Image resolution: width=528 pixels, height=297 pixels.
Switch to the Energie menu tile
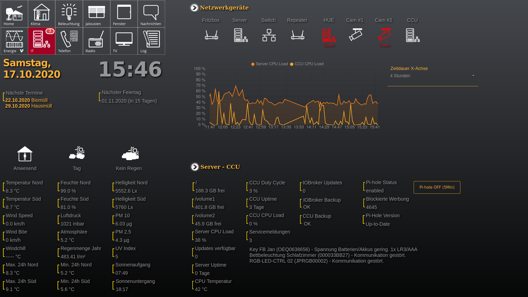[14, 41]
